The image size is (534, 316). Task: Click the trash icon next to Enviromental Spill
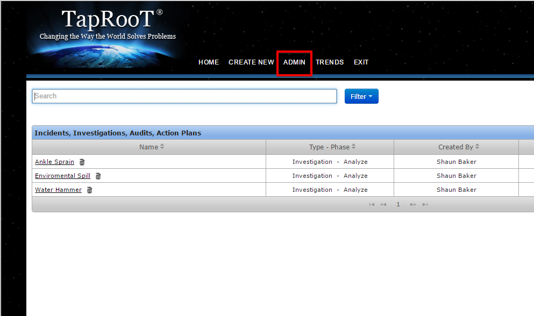[98, 176]
